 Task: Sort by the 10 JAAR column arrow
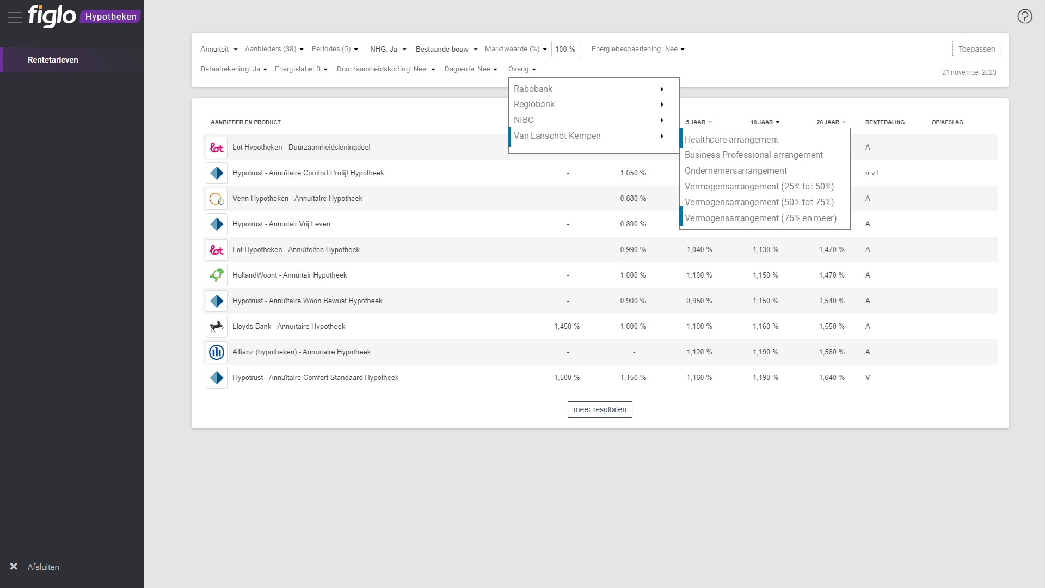click(777, 122)
